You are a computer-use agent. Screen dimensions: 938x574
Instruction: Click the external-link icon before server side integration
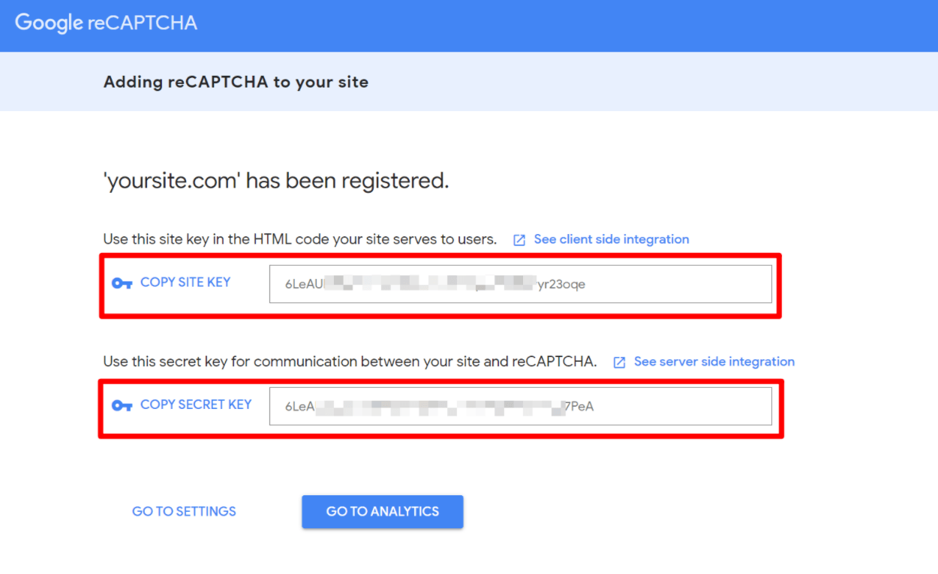pyautogui.click(x=619, y=362)
